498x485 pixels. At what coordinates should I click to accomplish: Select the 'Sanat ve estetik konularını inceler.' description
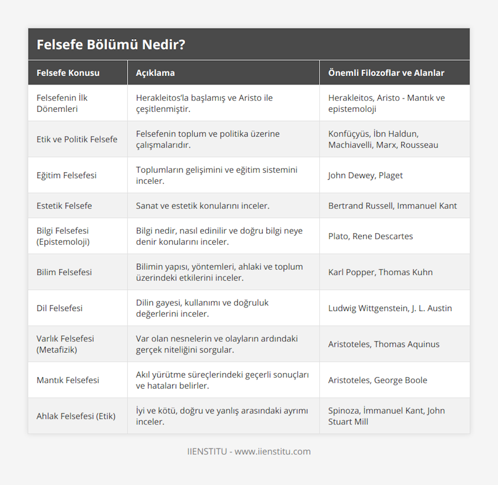[x=203, y=206]
